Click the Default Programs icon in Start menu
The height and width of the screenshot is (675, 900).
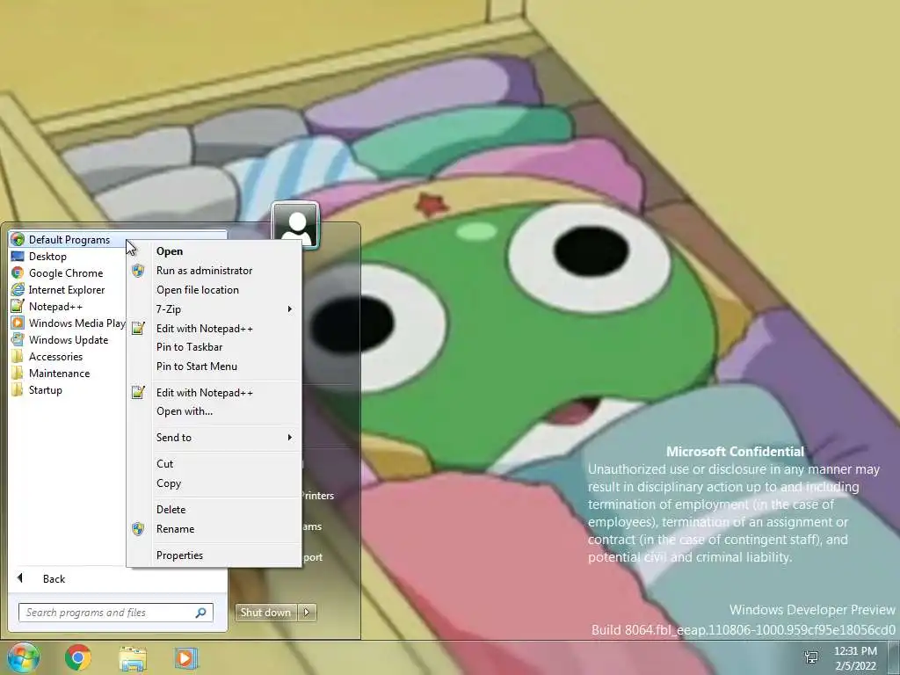(18, 239)
